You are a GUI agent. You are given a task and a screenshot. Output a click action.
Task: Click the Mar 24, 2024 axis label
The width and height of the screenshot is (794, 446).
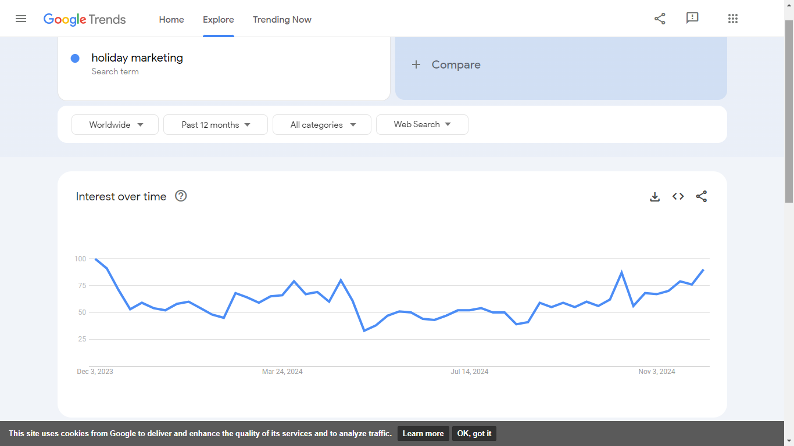282,372
